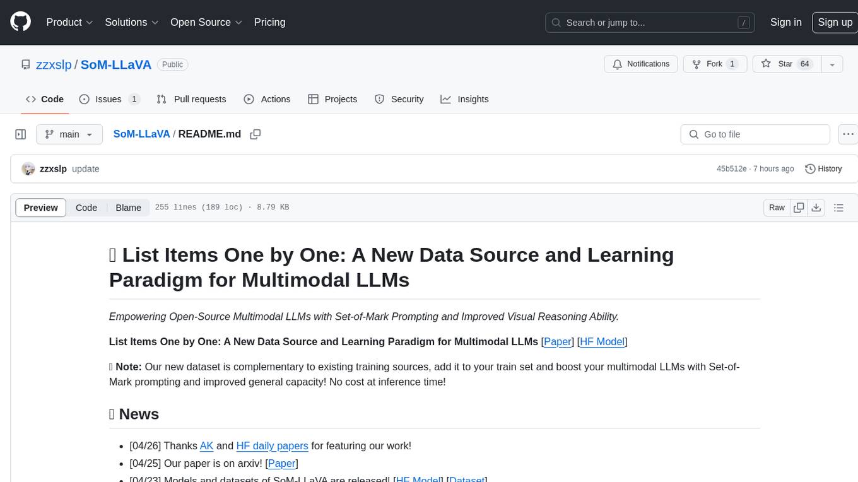858x482 pixels.
Task: Switch to the Insights tab
Action: click(x=465, y=99)
